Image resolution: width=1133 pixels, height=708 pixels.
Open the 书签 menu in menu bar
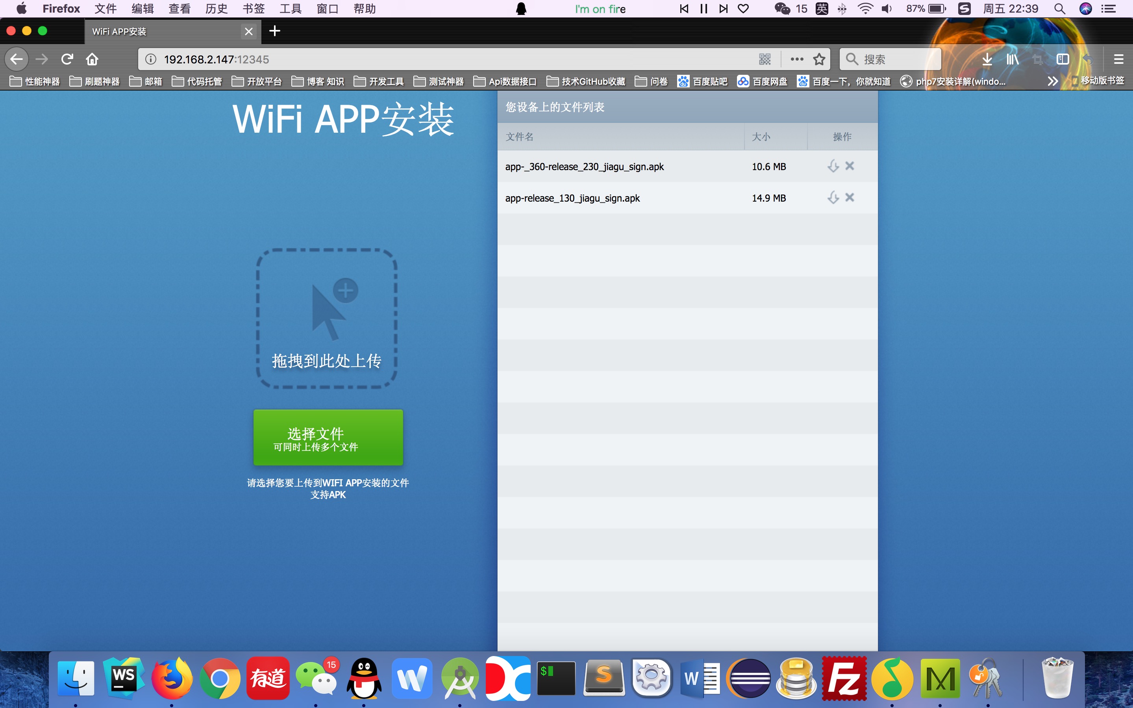point(254,9)
